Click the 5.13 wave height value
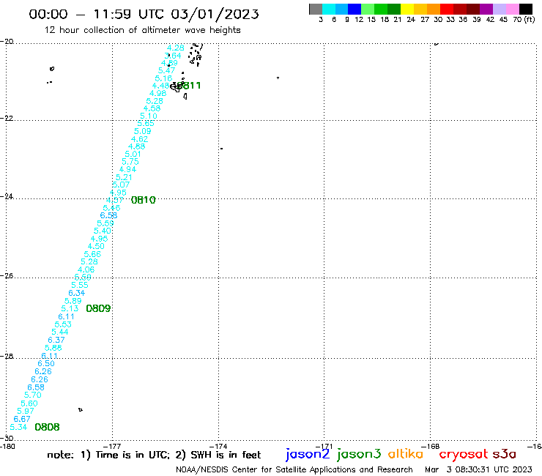The image size is (542, 476). (x=70, y=309)
